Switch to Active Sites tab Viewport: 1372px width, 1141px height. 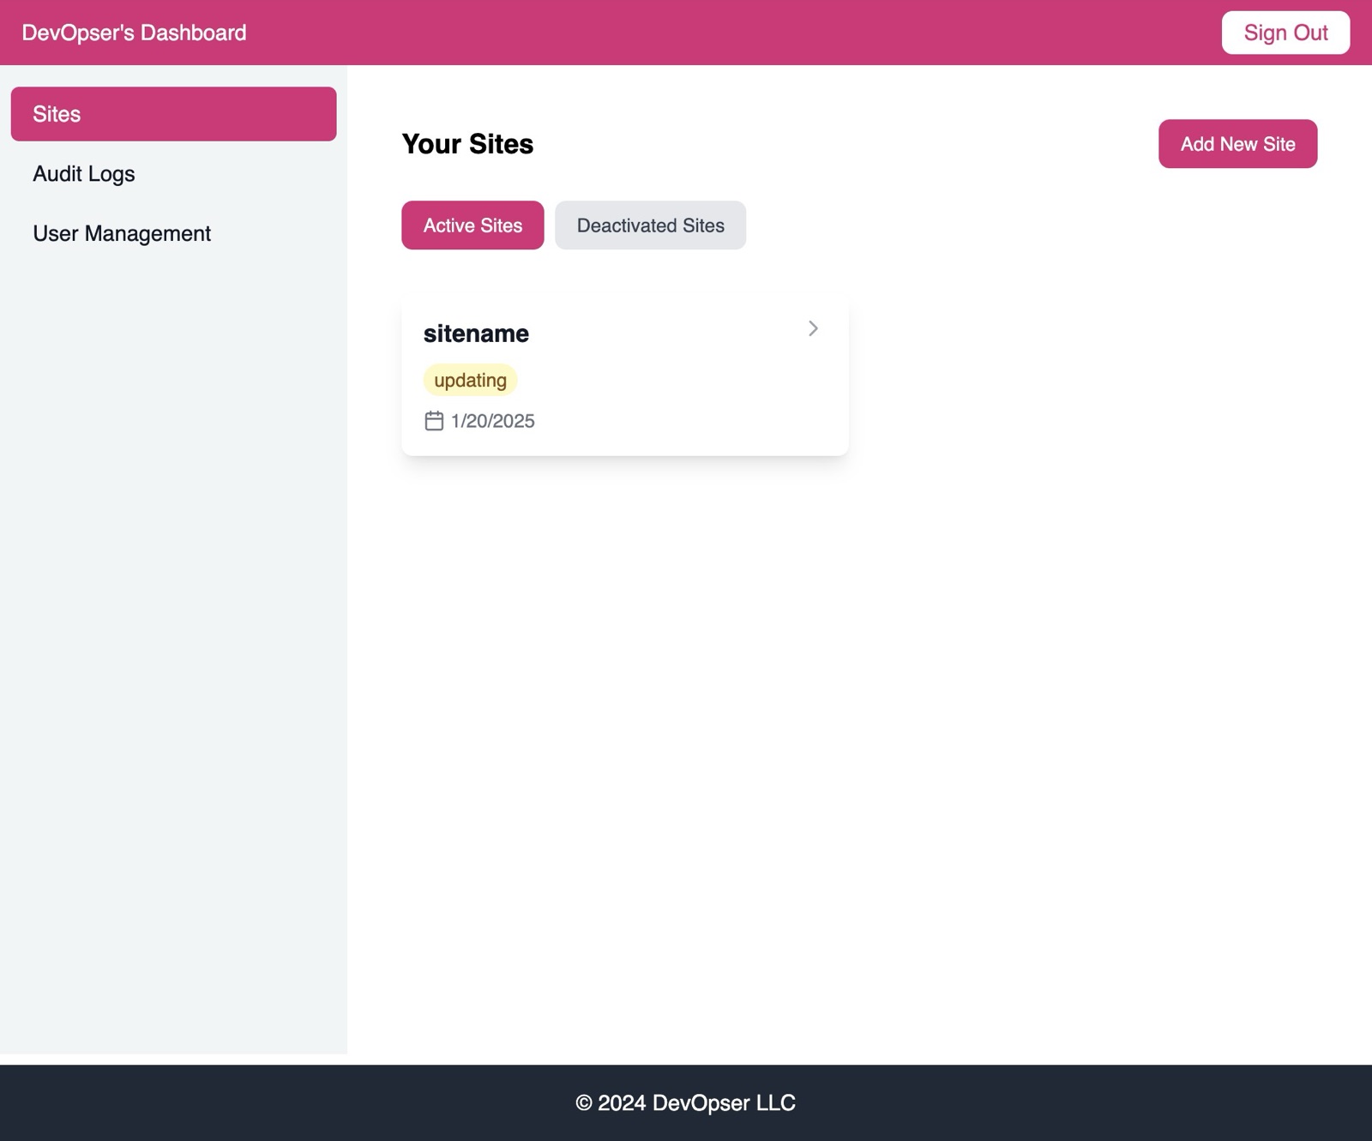click(x=472, y=225)
